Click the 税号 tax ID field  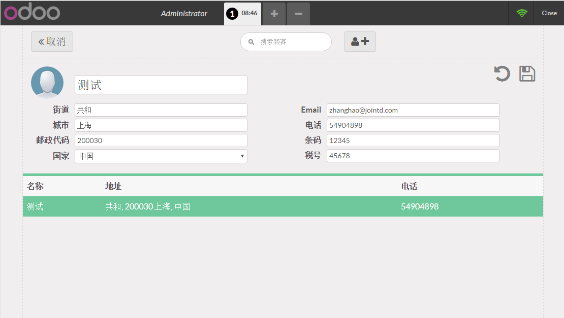coord(413,156)
